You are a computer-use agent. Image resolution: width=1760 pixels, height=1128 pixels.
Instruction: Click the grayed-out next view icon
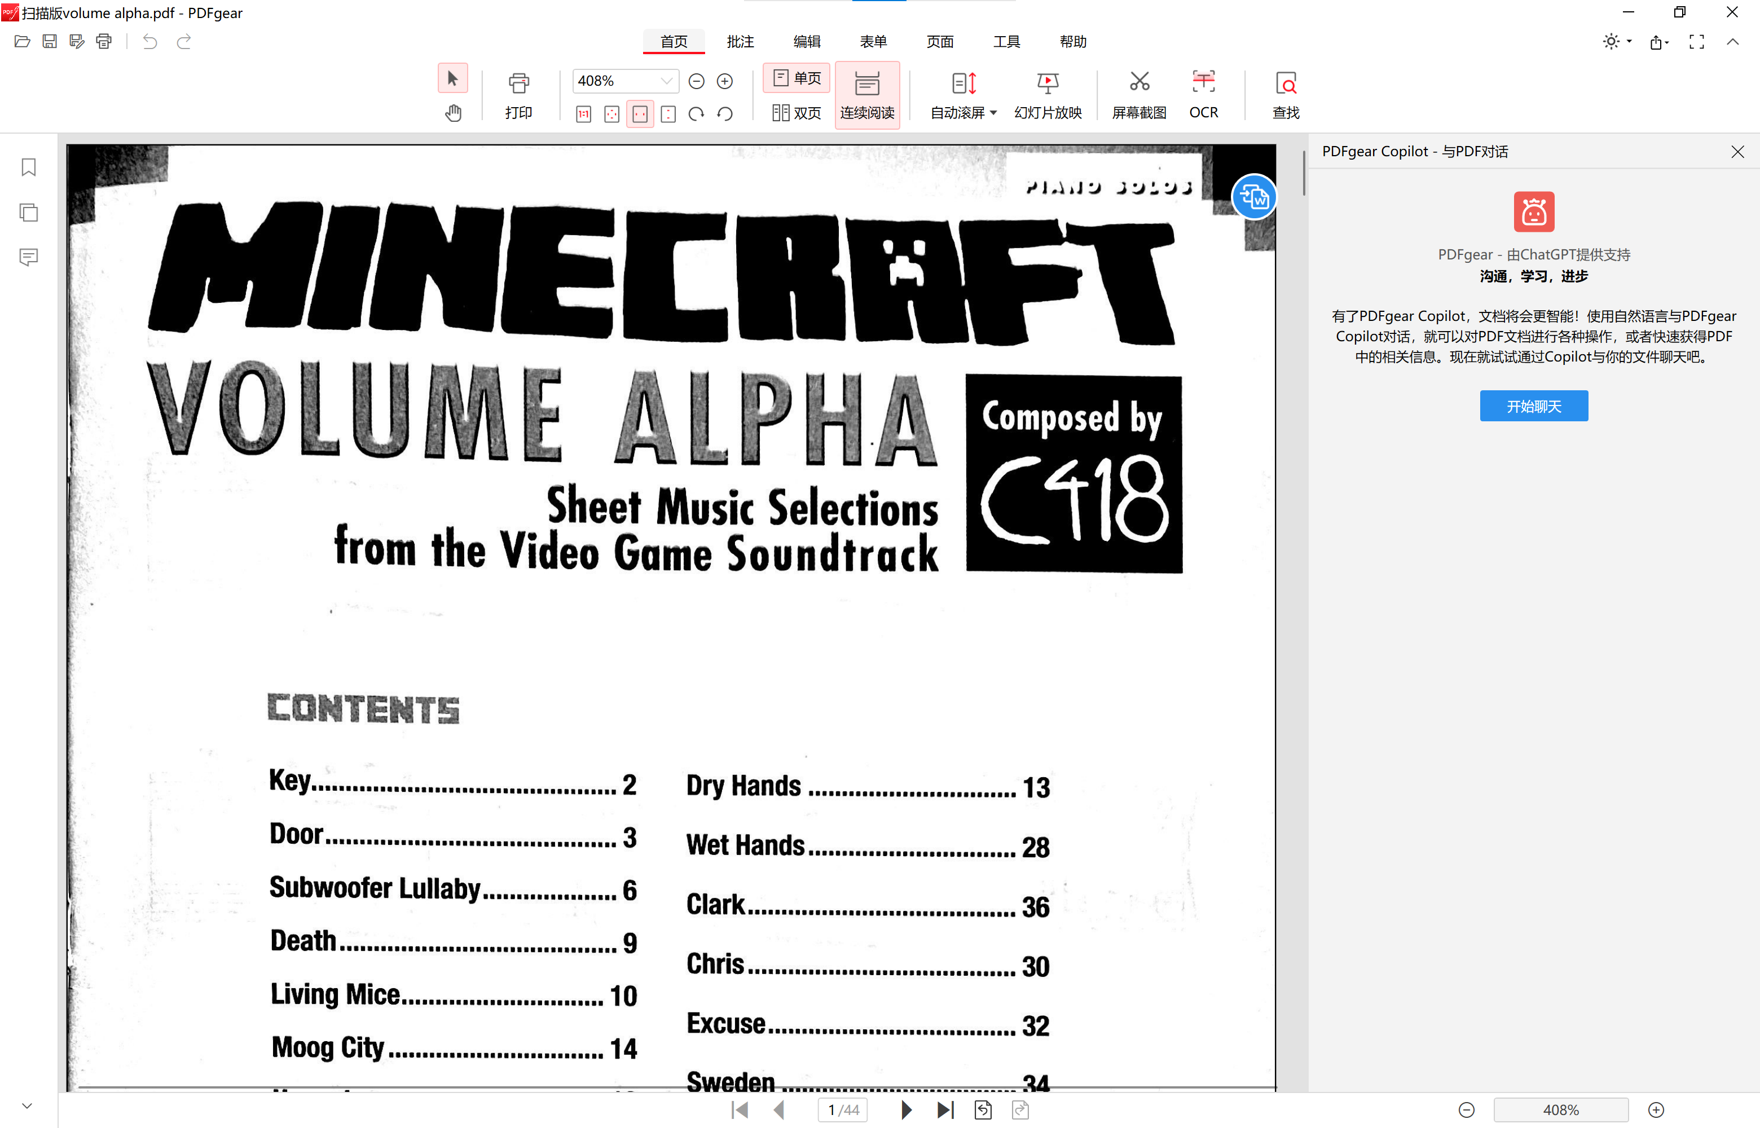pyautogui.click(x=1020, y=1111)
